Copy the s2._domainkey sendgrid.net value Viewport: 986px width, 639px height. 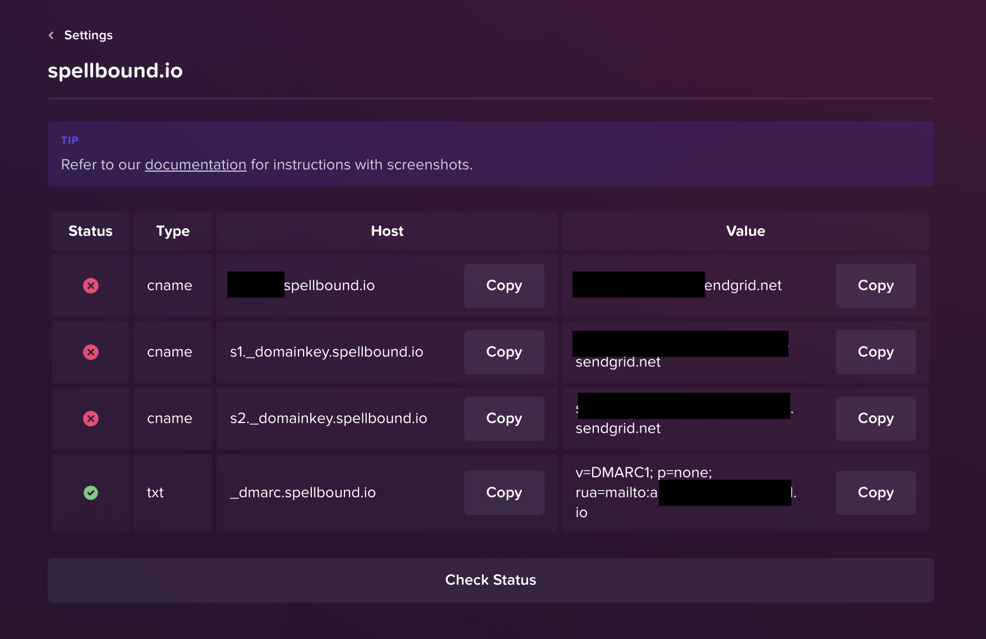(x=876, y=419)
